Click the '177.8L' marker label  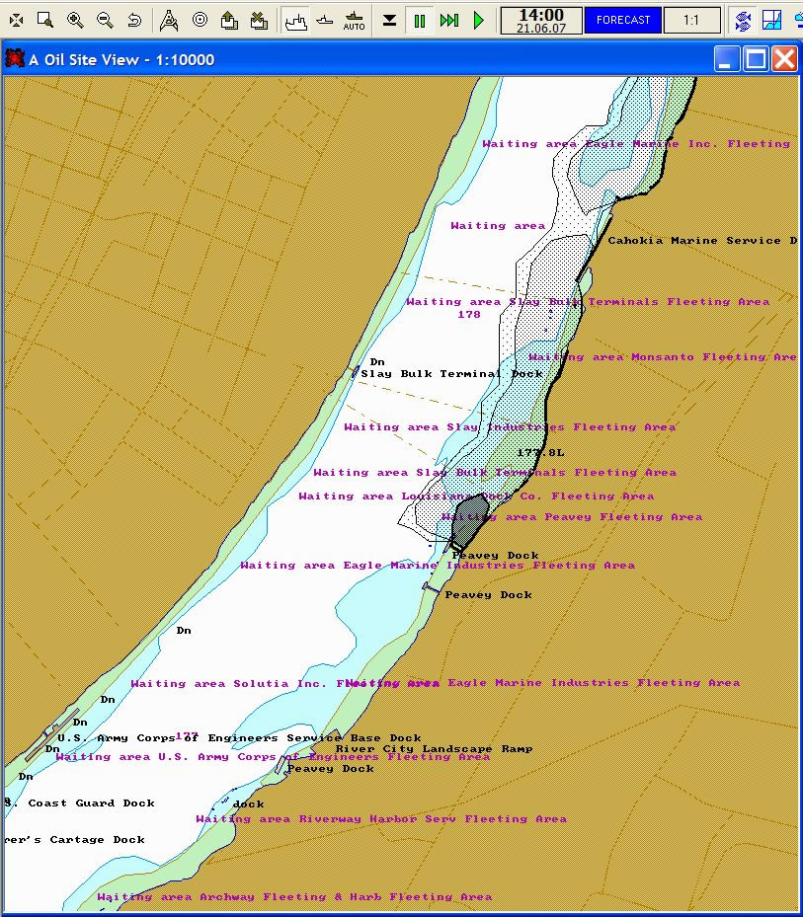click(x=541, y=453)
